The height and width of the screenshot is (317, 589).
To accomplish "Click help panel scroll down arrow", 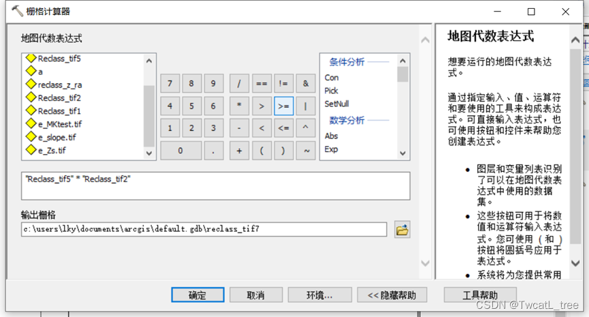I will click(575, 263).
